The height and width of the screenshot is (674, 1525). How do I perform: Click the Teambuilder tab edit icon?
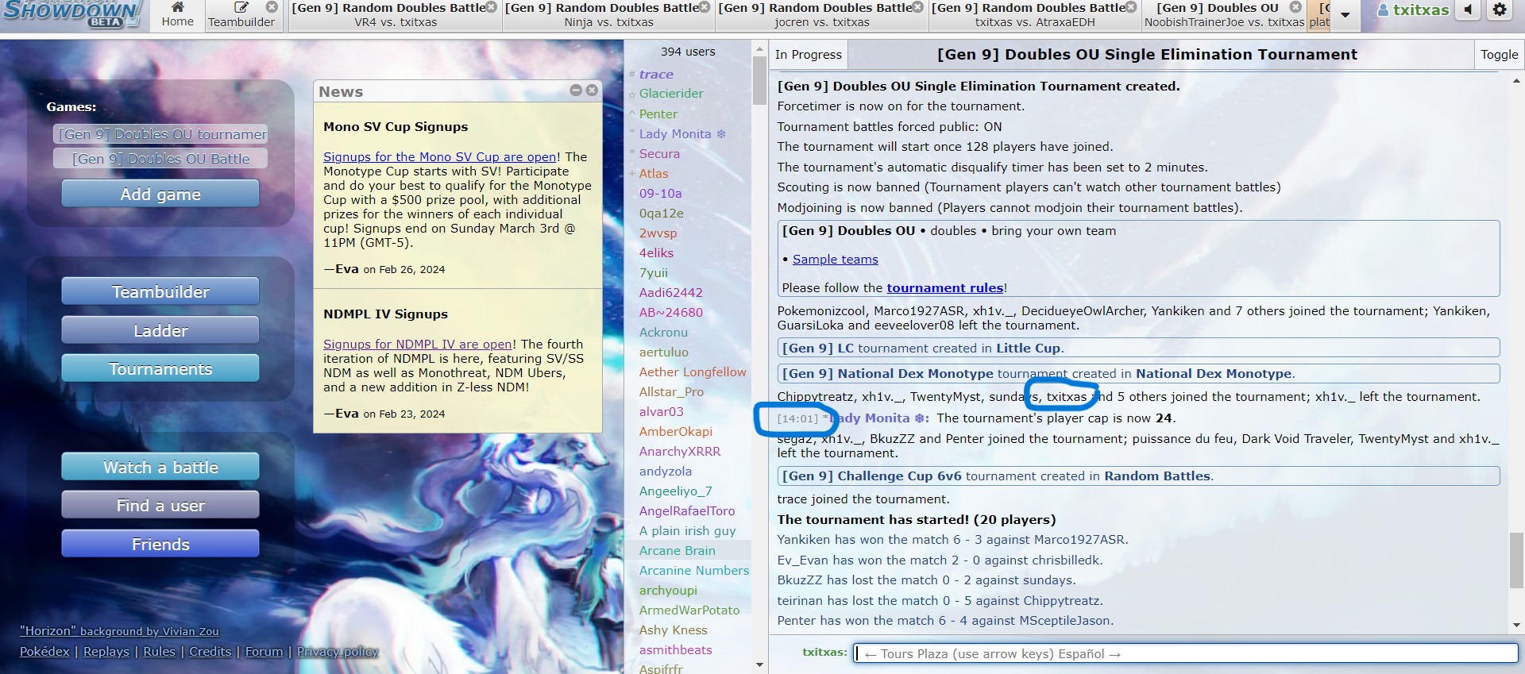241,7
